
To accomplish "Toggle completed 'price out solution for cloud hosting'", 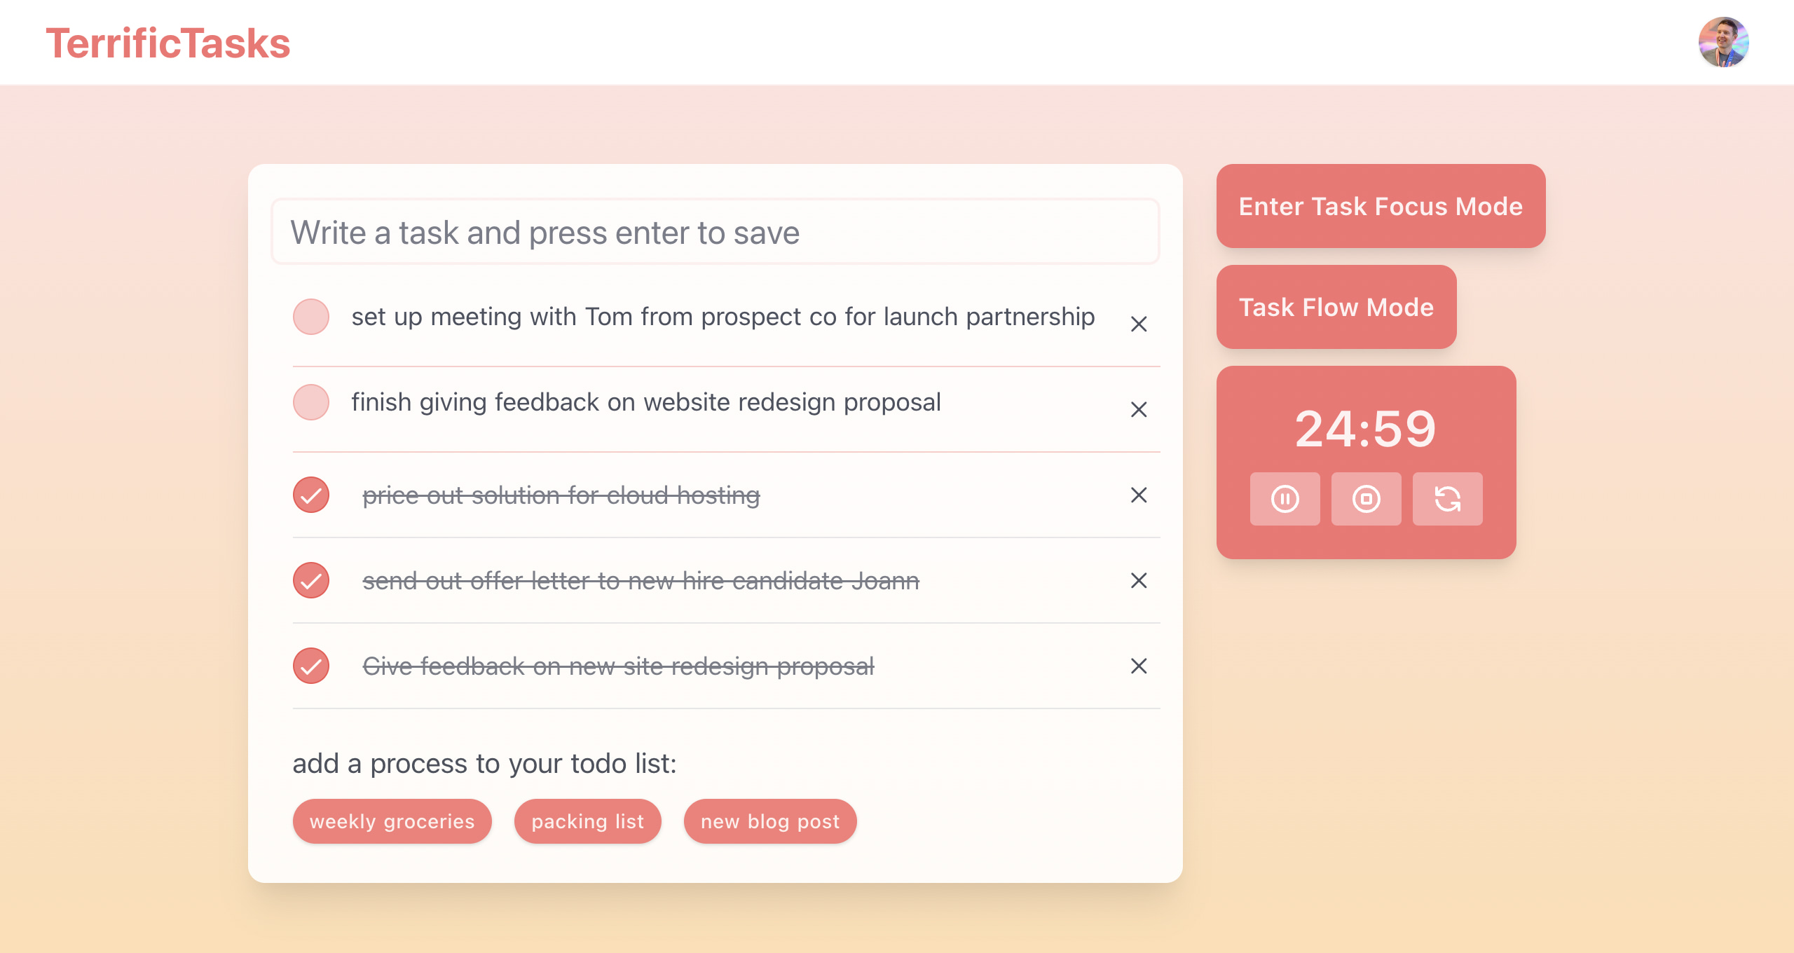I will point(311,496).
